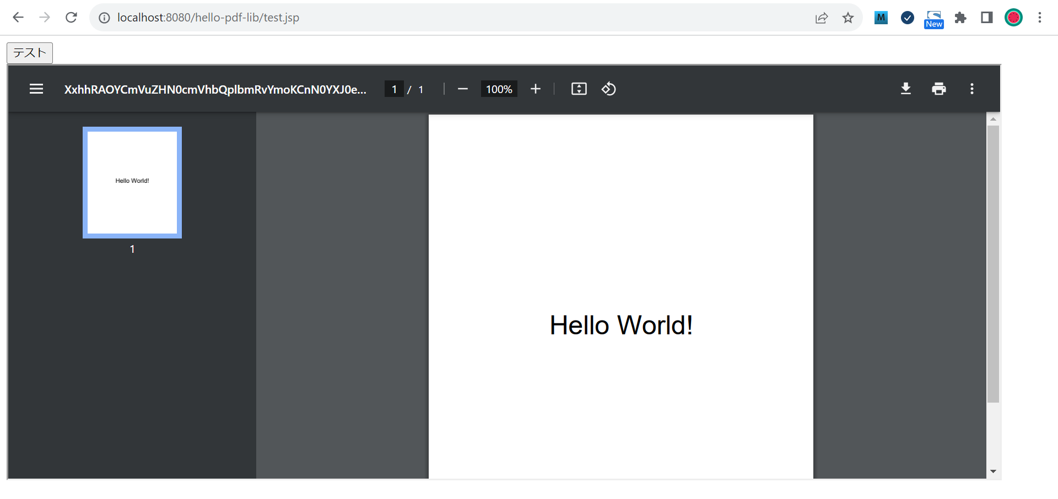Click the PDF scroll up arrow
The image size is (1058, 499).
click(x=993, y=119)
